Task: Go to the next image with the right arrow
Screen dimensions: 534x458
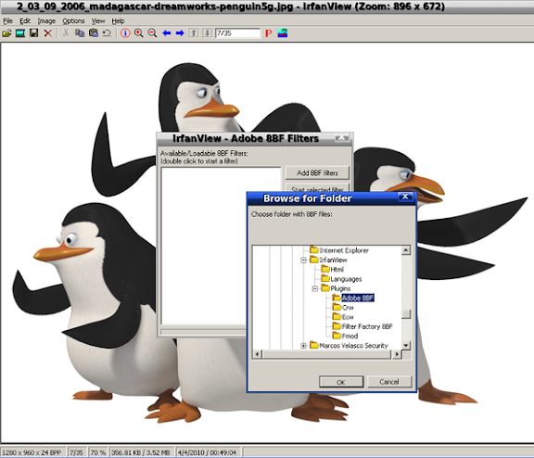Action: point(180,33)
